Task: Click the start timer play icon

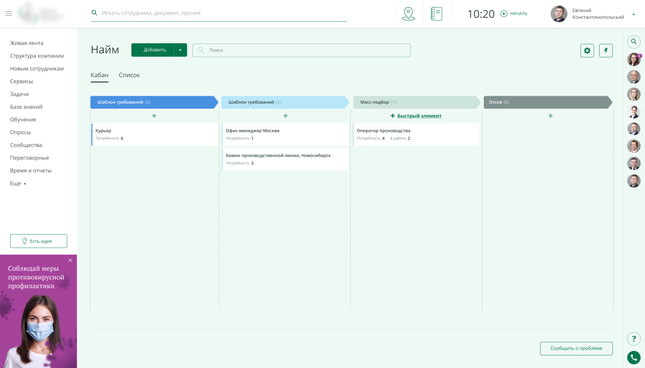Action: [x=504, y=14]
